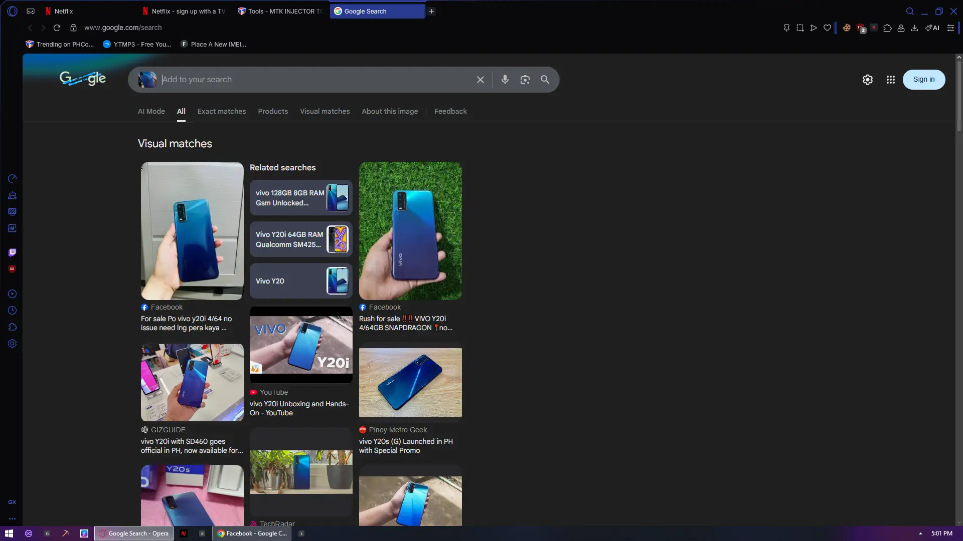Click the uploaded image thumbnail in search box
Image resolution: width=963 pixels, height=541 pixels.
147,80
